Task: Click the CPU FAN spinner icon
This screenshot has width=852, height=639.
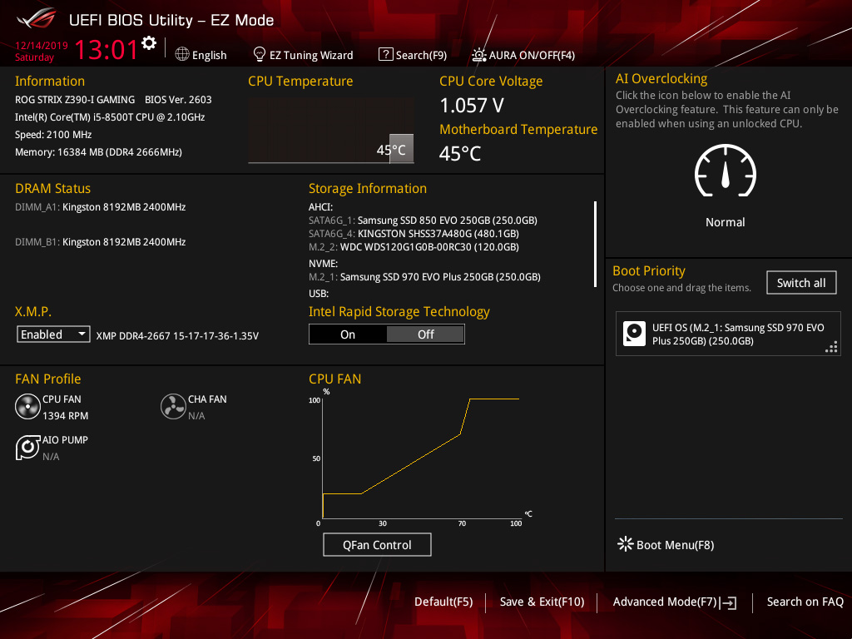Action: [27, 407]
